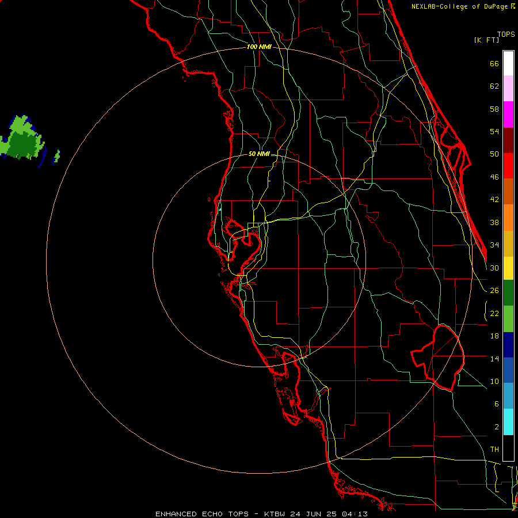Click the '24 JUN 25 04:13' timestamp
Image resolution: width=518 pixels, height=518 pixels.
pyautogui.click(x=329, y=514)
